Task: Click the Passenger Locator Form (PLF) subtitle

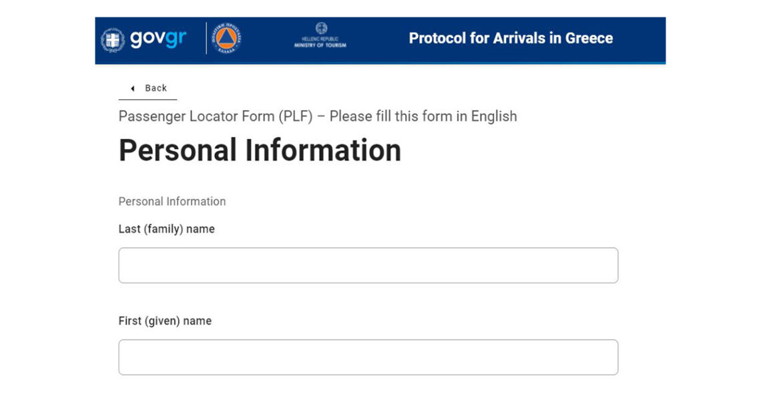Action: click(317, 116)
